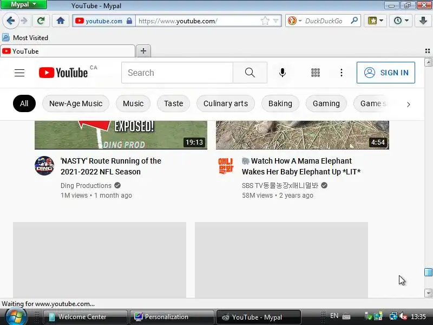
Task: Click the EN language indicator
Action: [x=334, y=316]
